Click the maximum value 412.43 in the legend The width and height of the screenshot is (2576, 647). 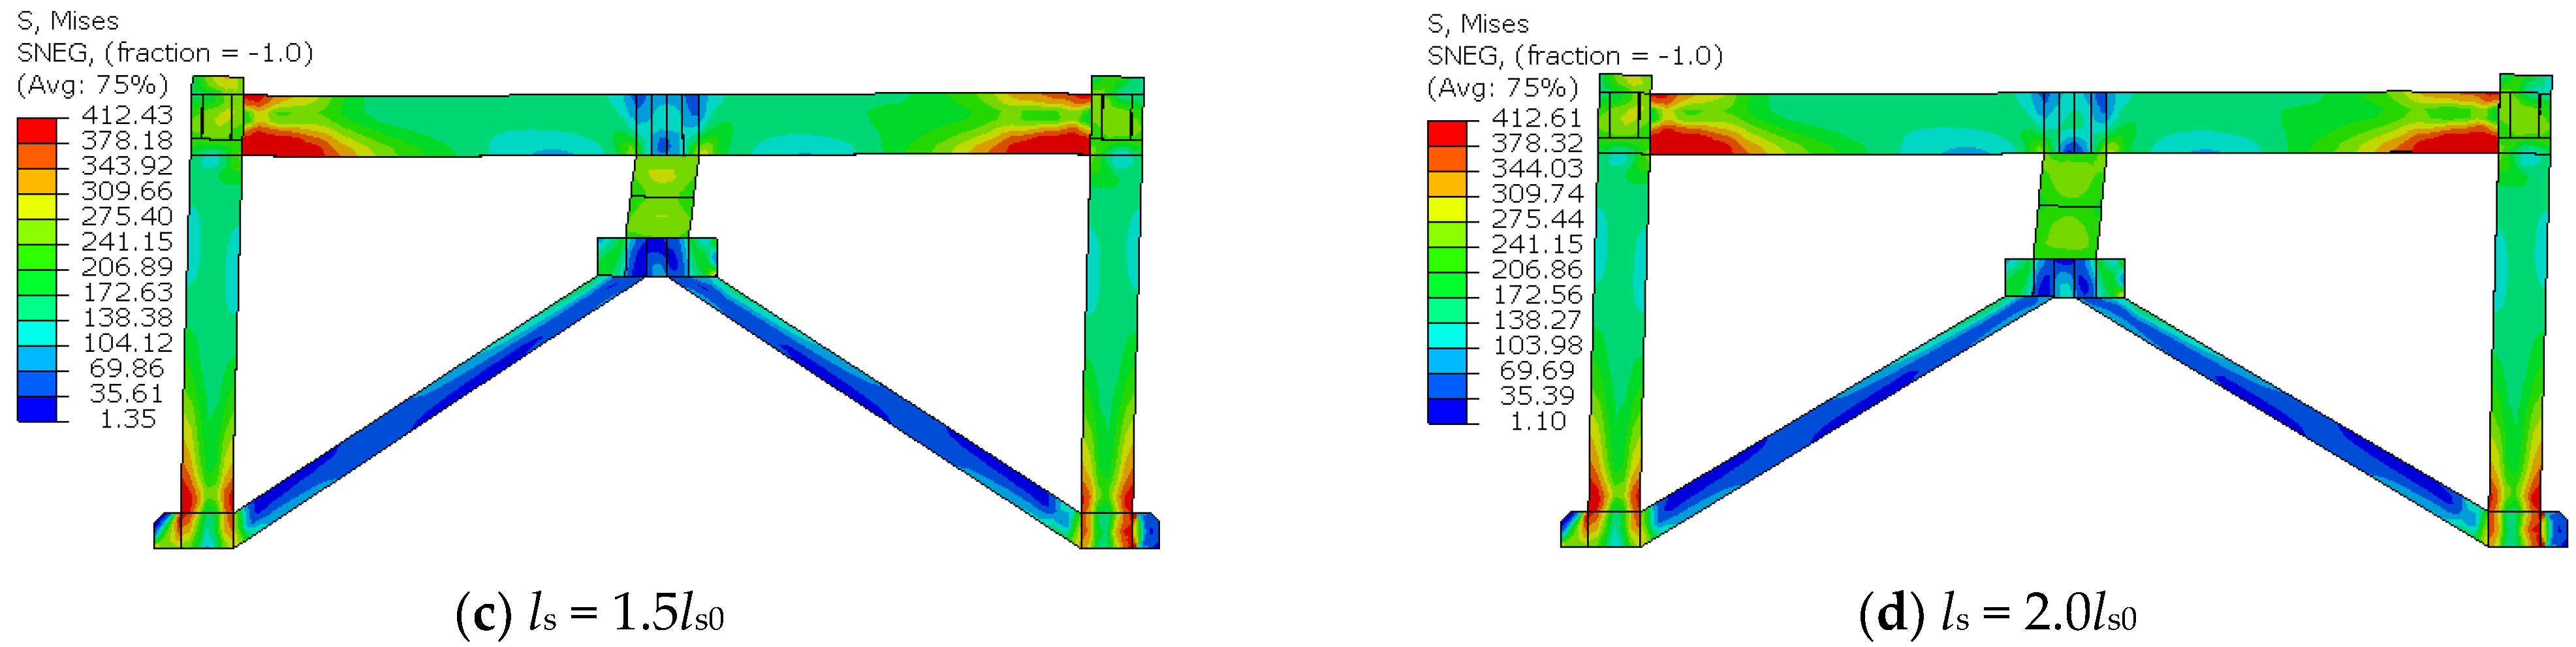[x=127, y=115]
